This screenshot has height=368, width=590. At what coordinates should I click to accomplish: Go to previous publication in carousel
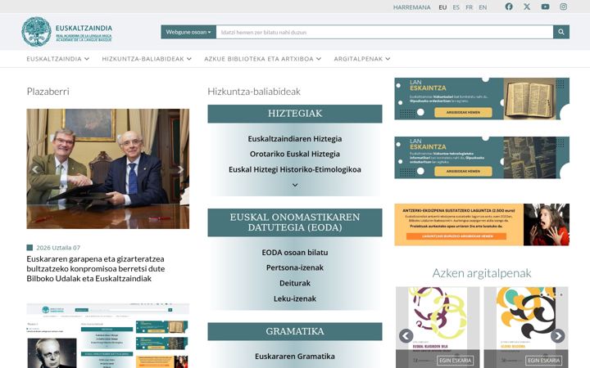(x=406, y=336)
